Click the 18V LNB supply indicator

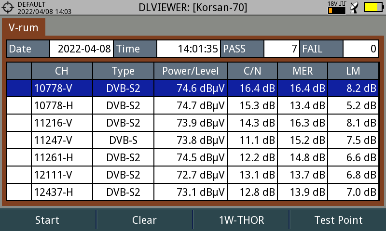(336, 7)
